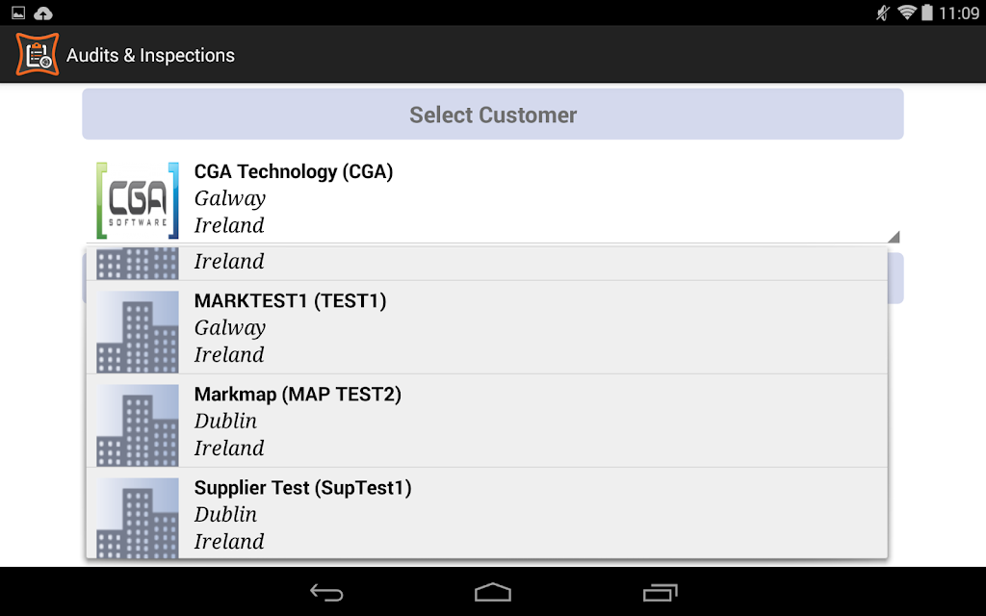Image resolution: width=986 pixels, height=616 pixels.
Task: Click the Audits & Inspections title text
Action: [150, 55]
